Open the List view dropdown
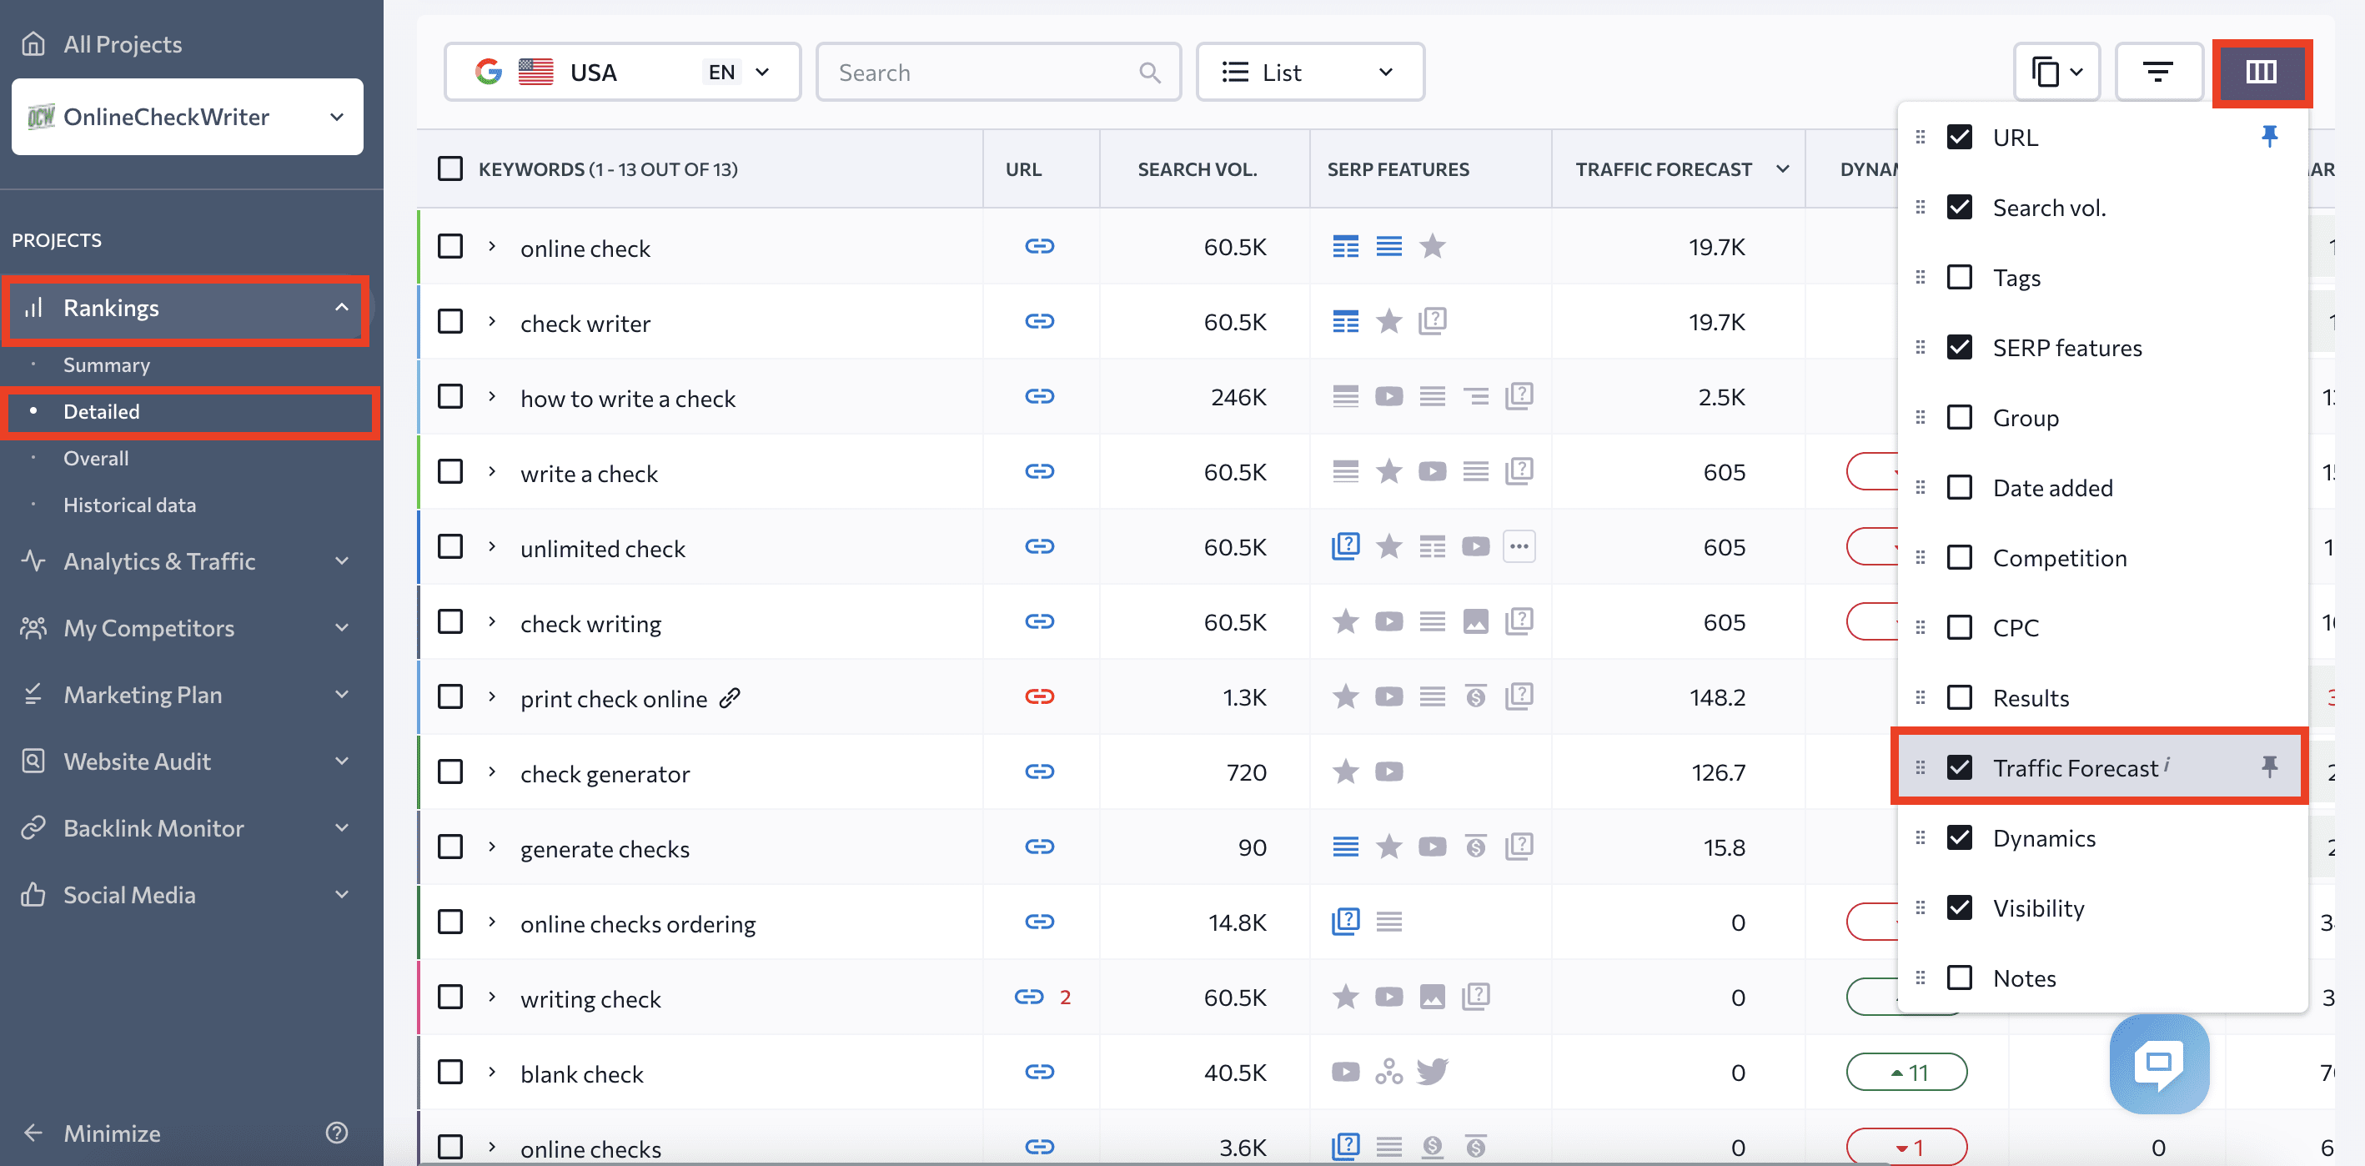2365x1166 pixels. click(x=1306, y=71)
